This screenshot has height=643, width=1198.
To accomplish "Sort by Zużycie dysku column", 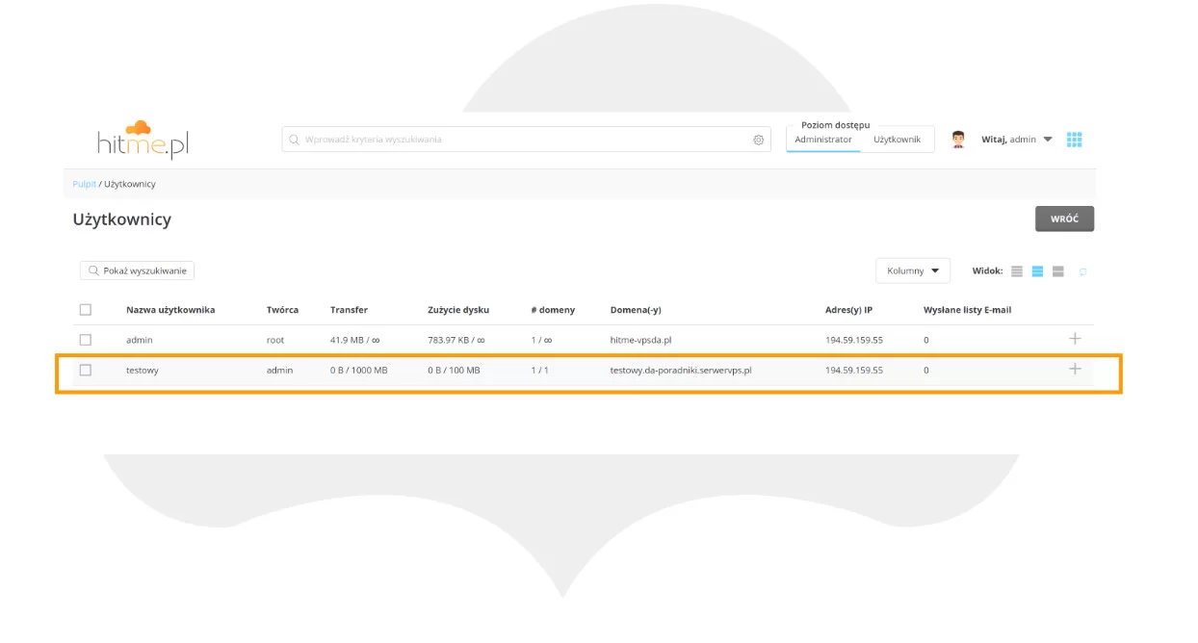I will [458, 310].
